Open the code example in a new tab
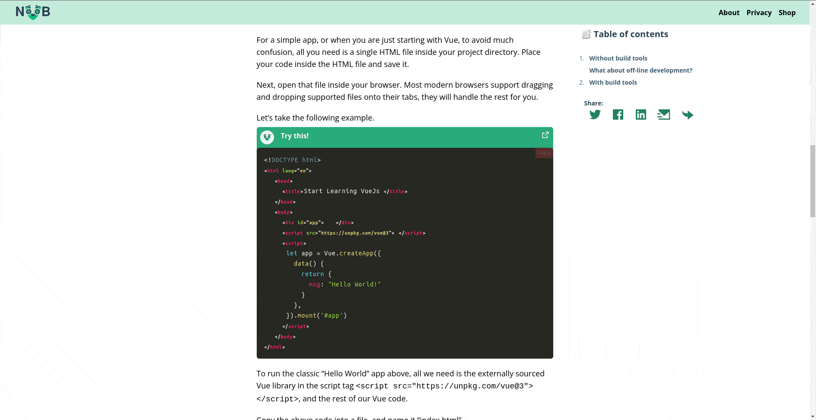Viewport: 816px width, 420px height. [x=545, y=135]
